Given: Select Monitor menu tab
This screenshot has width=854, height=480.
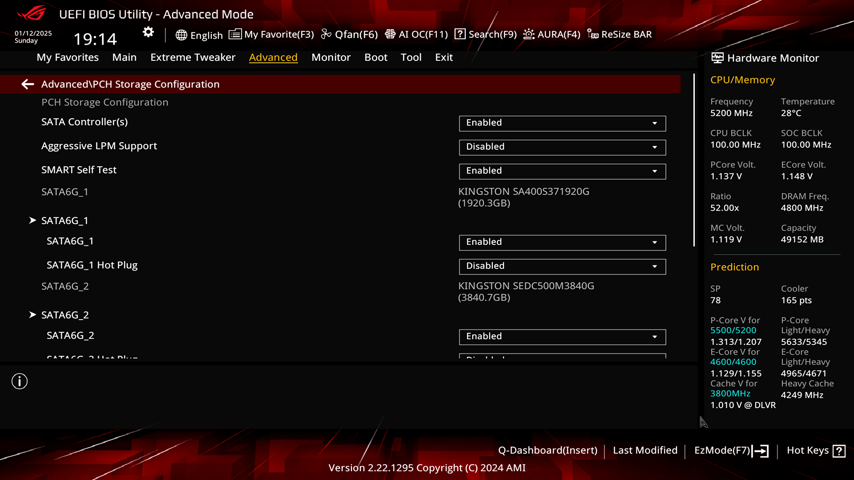Looking at the screenshot, I should click(331, 57).
